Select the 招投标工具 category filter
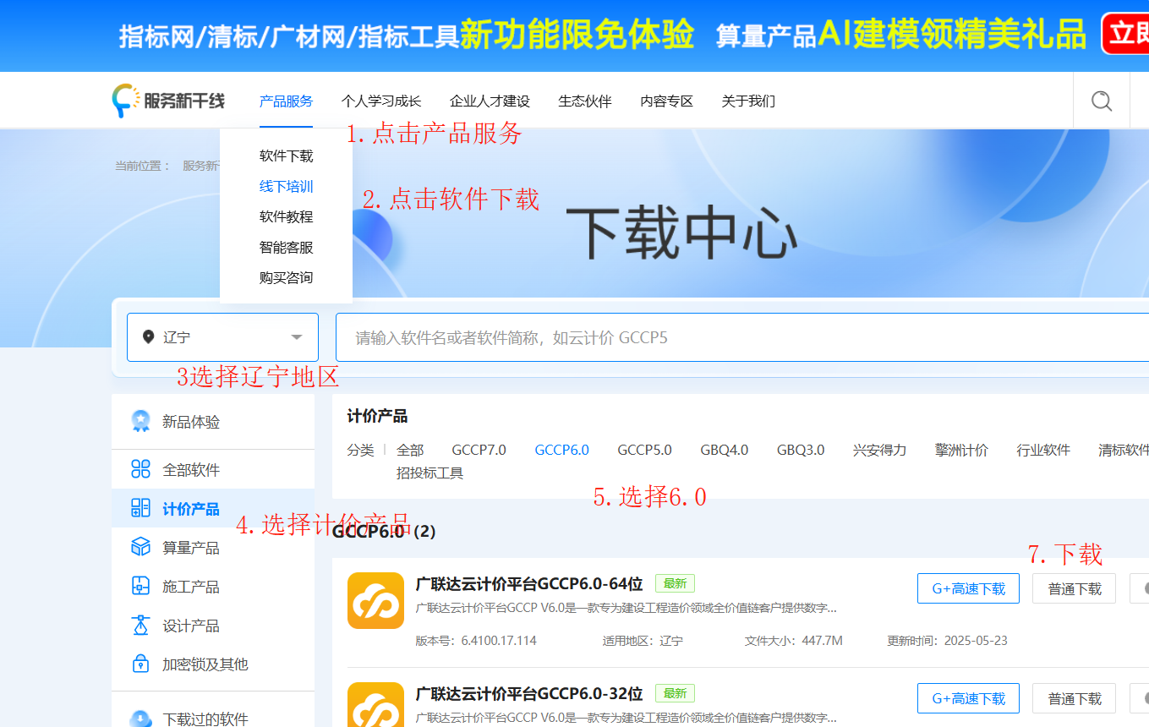Screen dimensions: 1149x727 click(430, 473)
